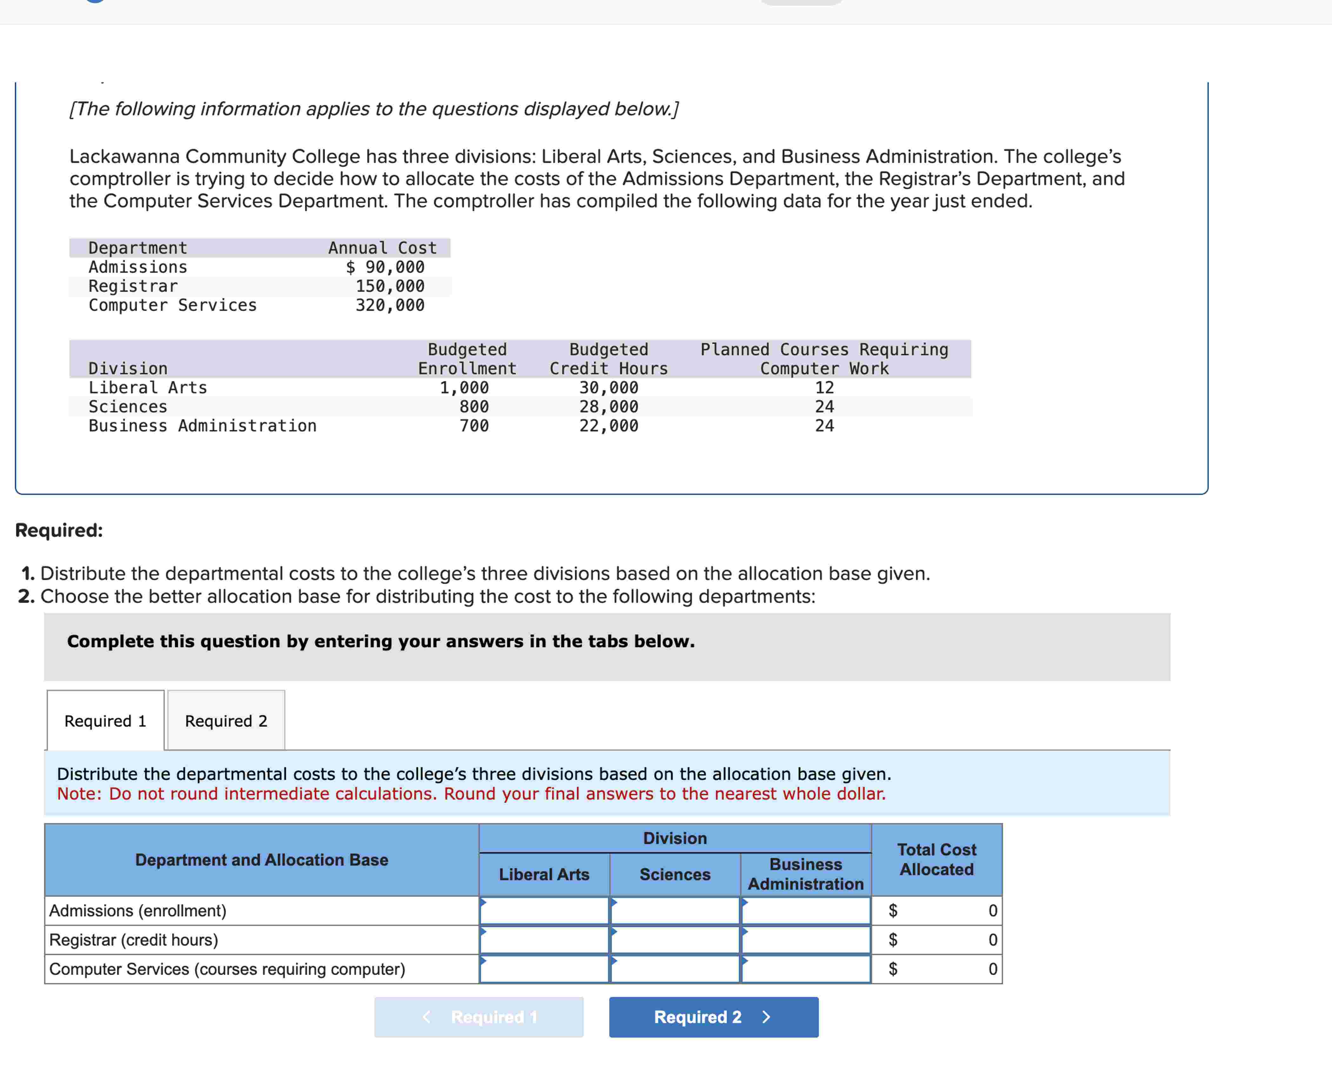
Task: Click the Sciences cell for Computer Services
Action: [x=674, y=969]
